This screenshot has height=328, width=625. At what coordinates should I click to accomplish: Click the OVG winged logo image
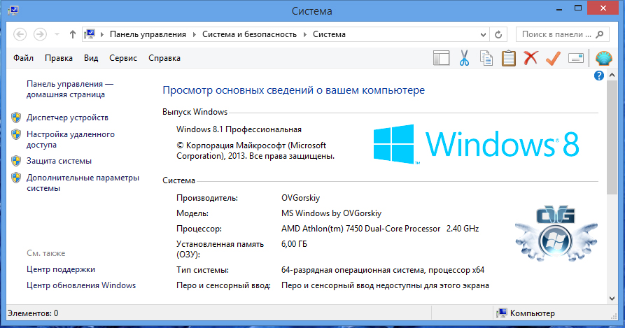556,233
